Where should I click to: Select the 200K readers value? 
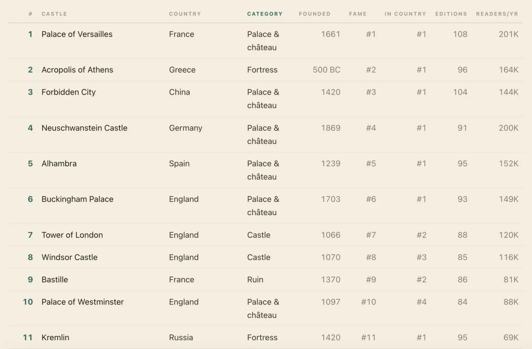(508, 128)
